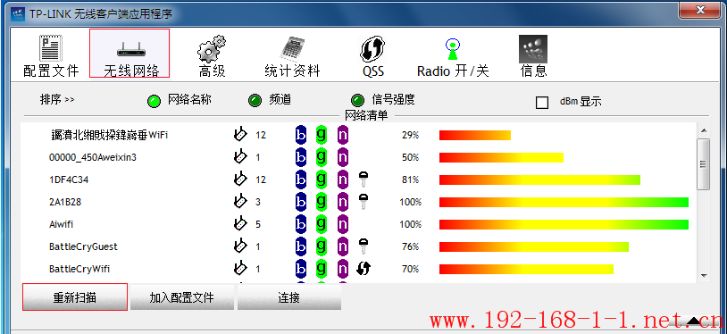
Task: Click the security key icon for 1DF4C34
Action: 364,180
